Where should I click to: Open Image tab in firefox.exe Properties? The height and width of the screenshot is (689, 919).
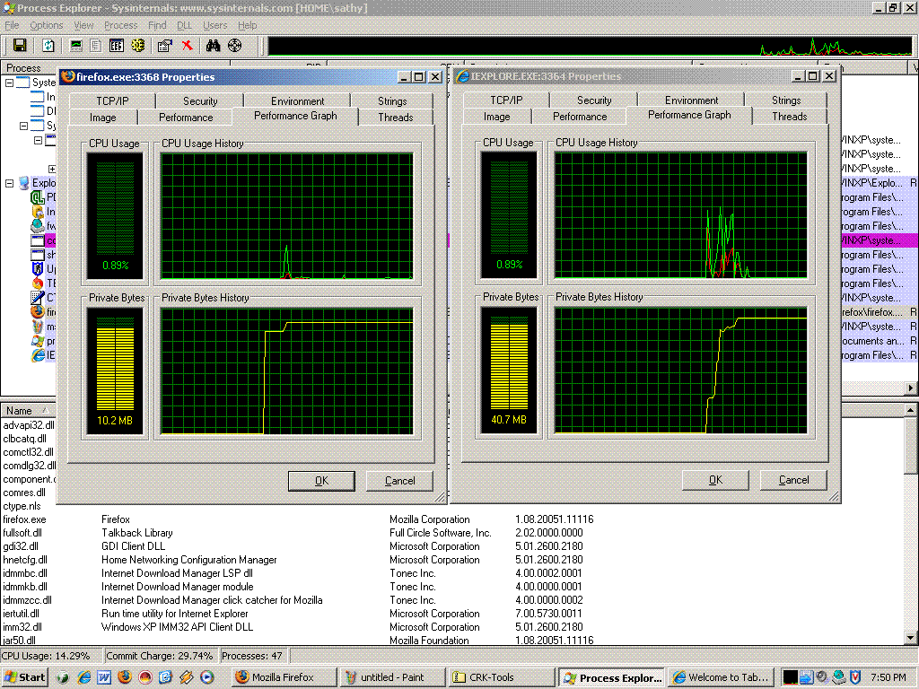(102, 118)
